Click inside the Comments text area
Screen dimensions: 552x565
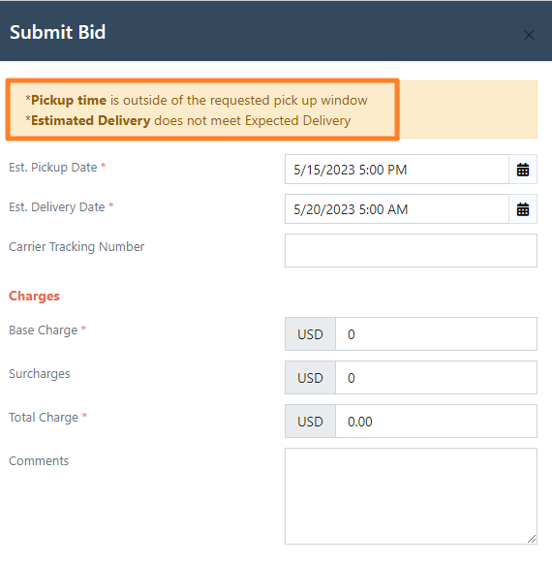(x=411, y=496)
